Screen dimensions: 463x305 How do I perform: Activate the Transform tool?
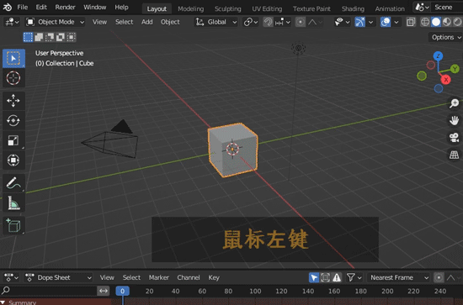[x=13, y=160]
